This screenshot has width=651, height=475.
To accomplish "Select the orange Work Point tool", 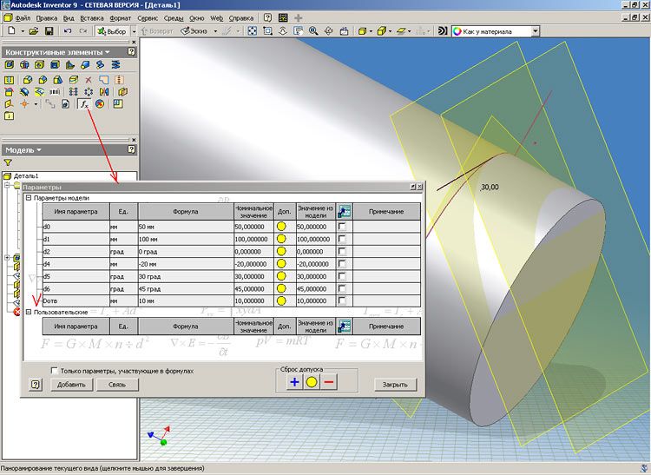I will [x=24, y=104].
